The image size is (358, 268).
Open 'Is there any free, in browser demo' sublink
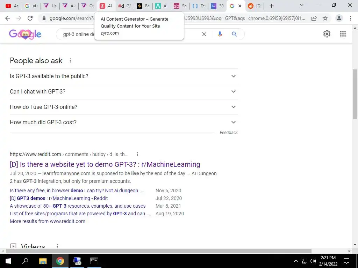pyautogui.click(x=77, y=191)
